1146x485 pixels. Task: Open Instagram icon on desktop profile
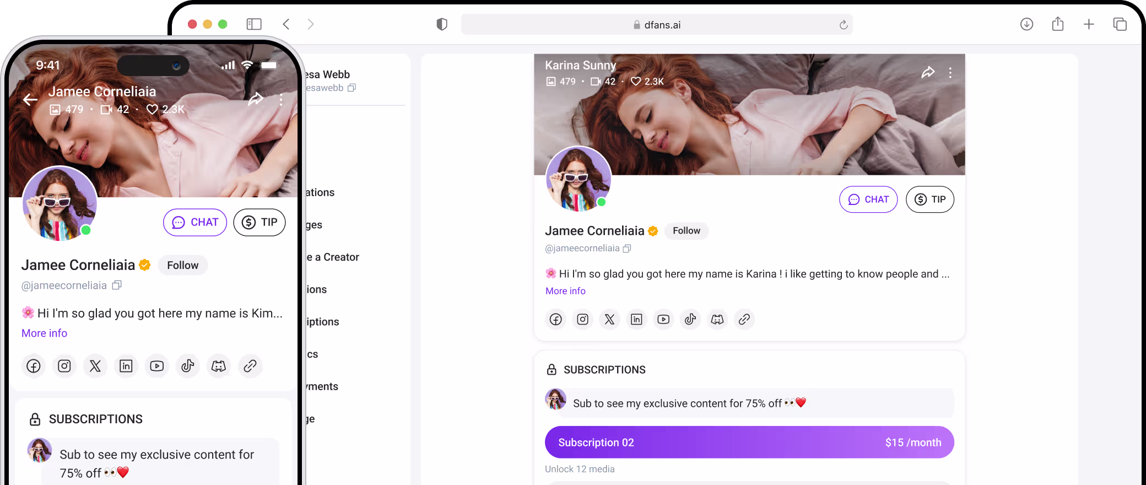[583, 319]
